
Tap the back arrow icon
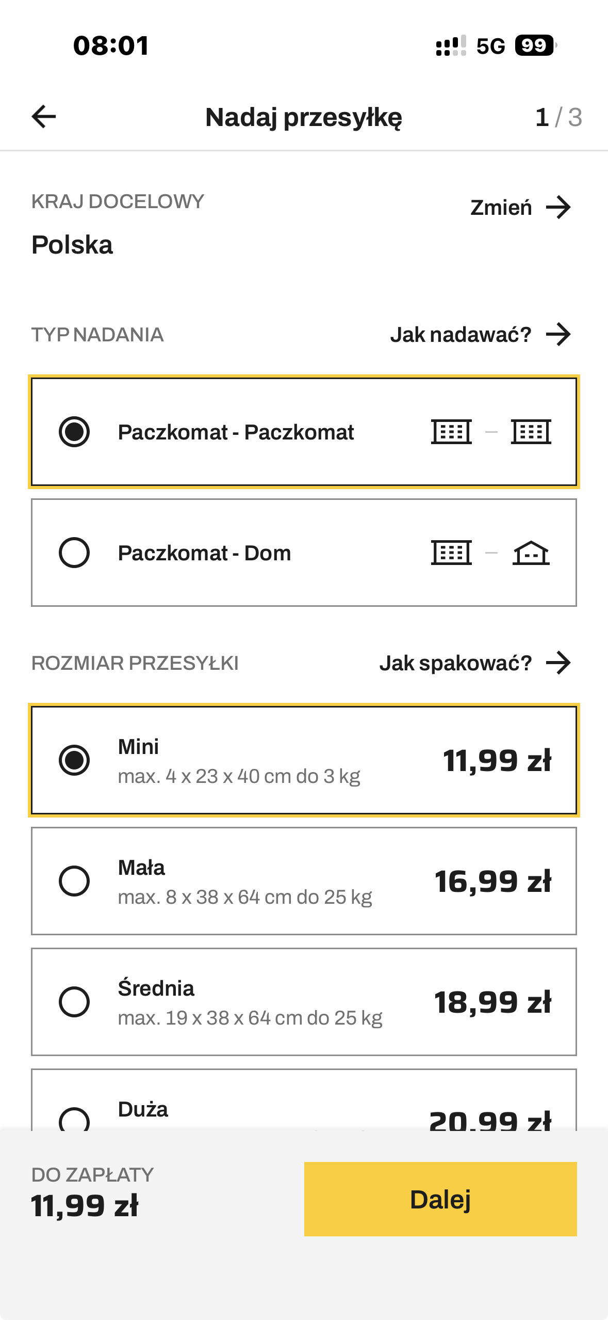click(44, 117)
